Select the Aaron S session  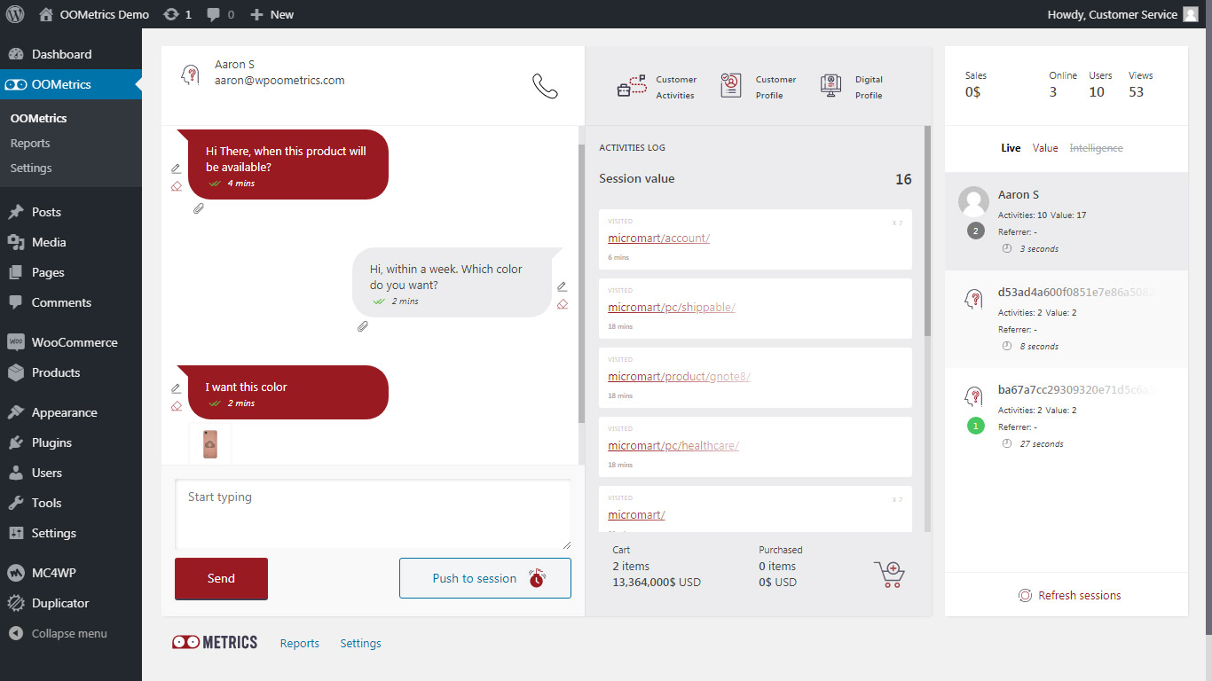click(1066, 222)
